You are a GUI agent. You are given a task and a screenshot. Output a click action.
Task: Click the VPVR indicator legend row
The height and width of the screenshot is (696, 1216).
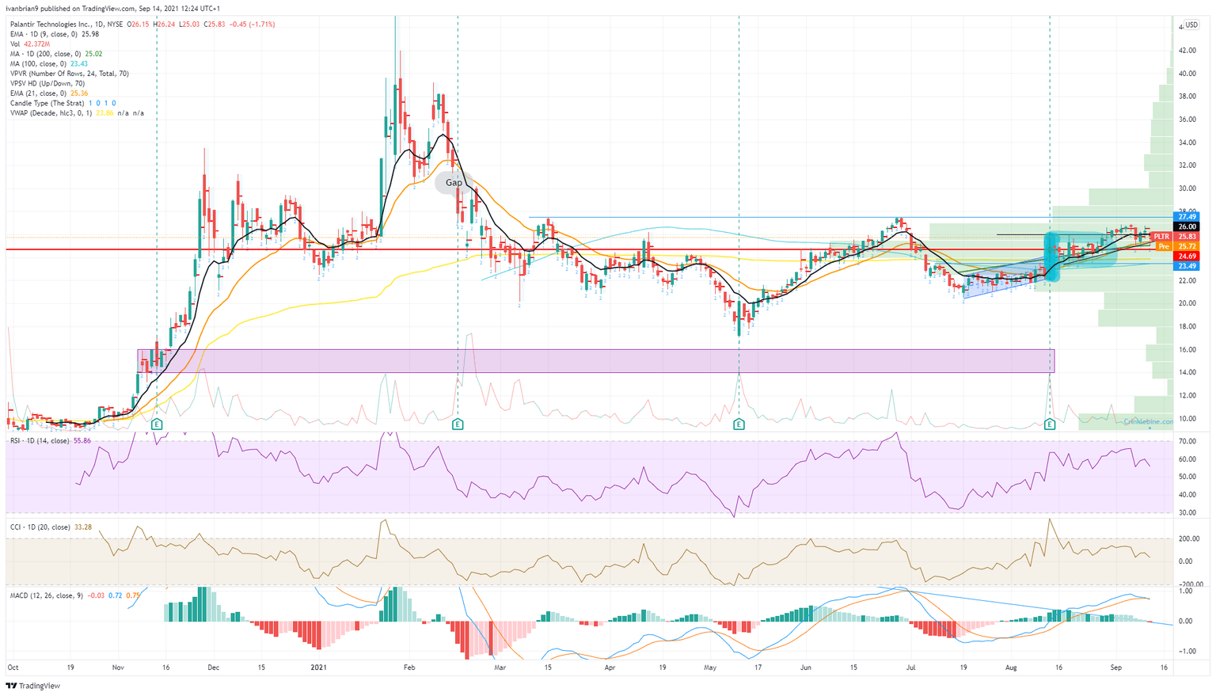(70, 74)
